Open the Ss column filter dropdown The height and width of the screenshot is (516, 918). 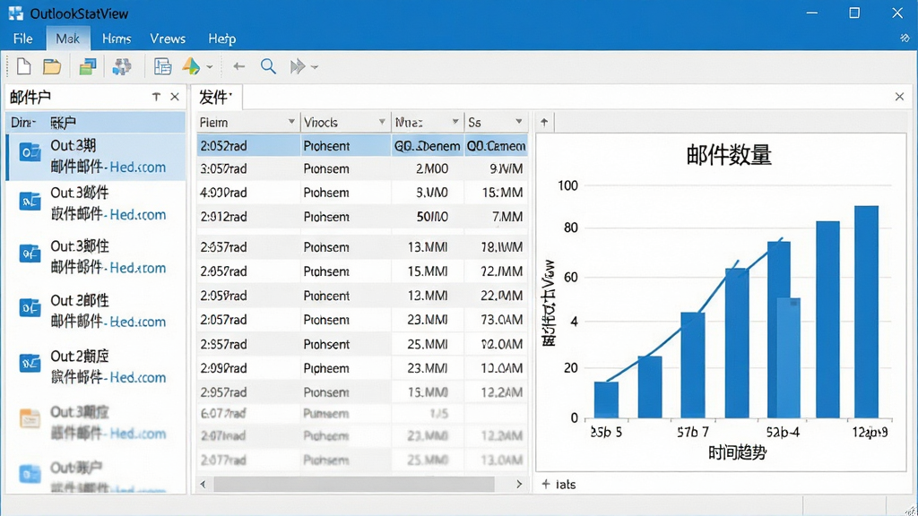tap(519, 122)
